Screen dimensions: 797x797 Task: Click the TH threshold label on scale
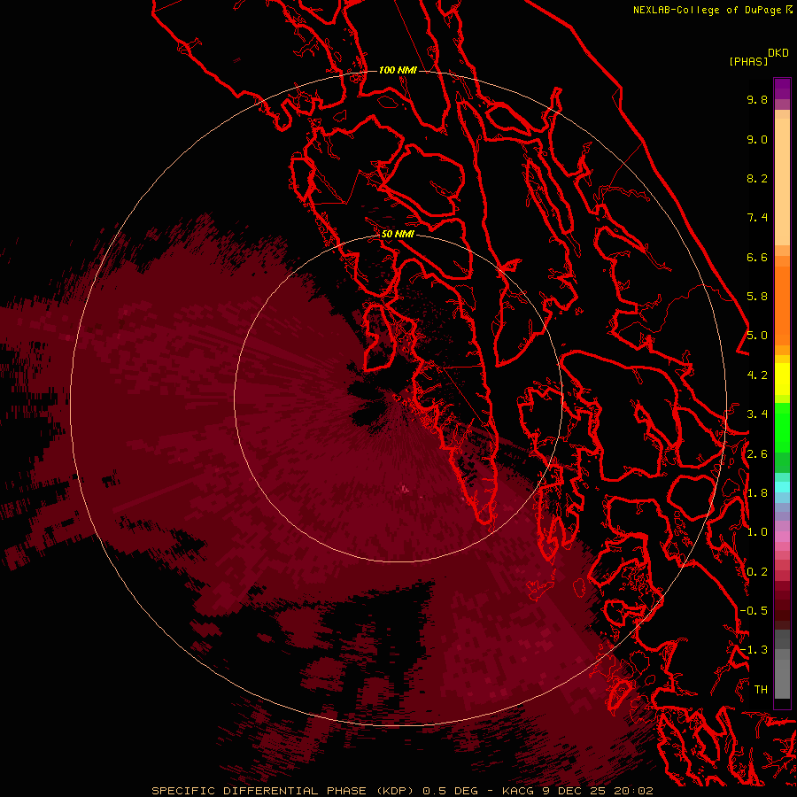(x=761, y=690)
